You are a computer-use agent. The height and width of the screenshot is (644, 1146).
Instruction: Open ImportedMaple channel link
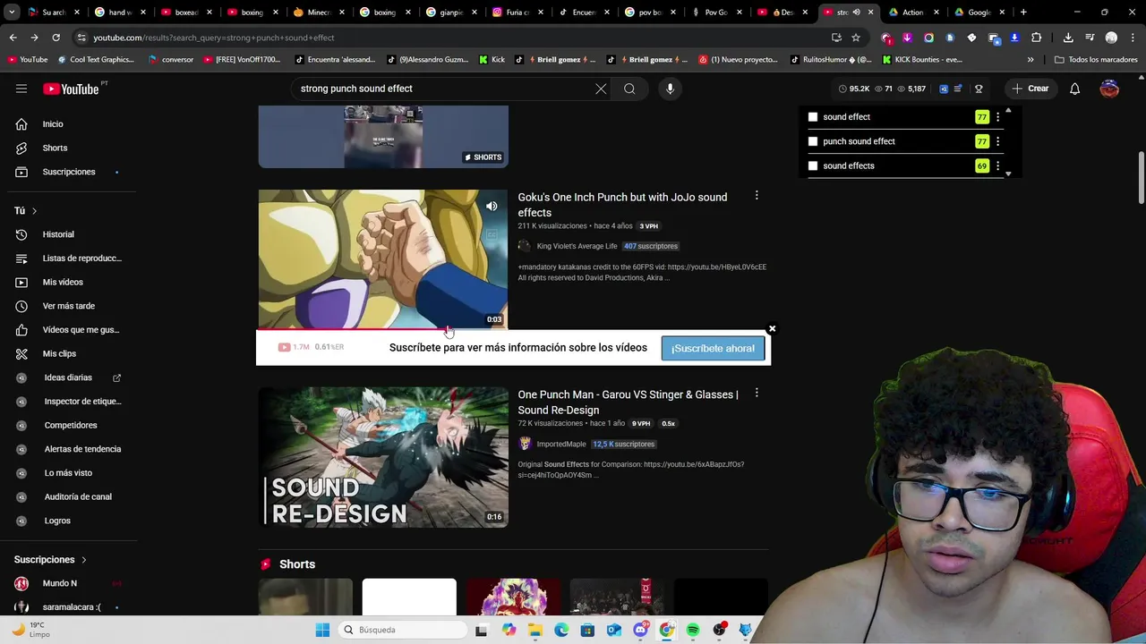pos(561,444)
